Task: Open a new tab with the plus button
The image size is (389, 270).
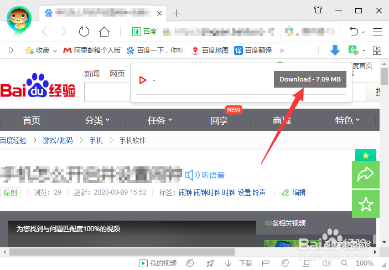Action: 176,13
